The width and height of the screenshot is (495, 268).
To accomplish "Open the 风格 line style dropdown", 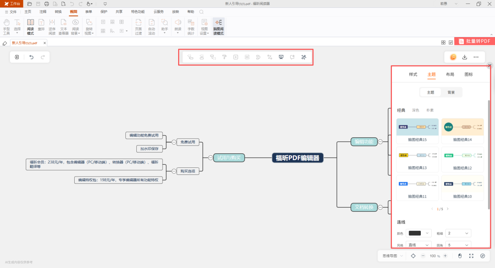I will [x=418, y=245].
